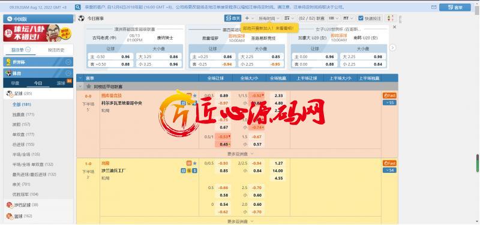Select 最先进球/最后进球 (132) market
The image size is (480, 225).
point(34,174)
